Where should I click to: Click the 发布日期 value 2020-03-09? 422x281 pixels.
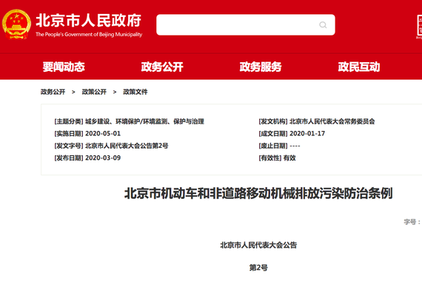[x=103, y=158]
